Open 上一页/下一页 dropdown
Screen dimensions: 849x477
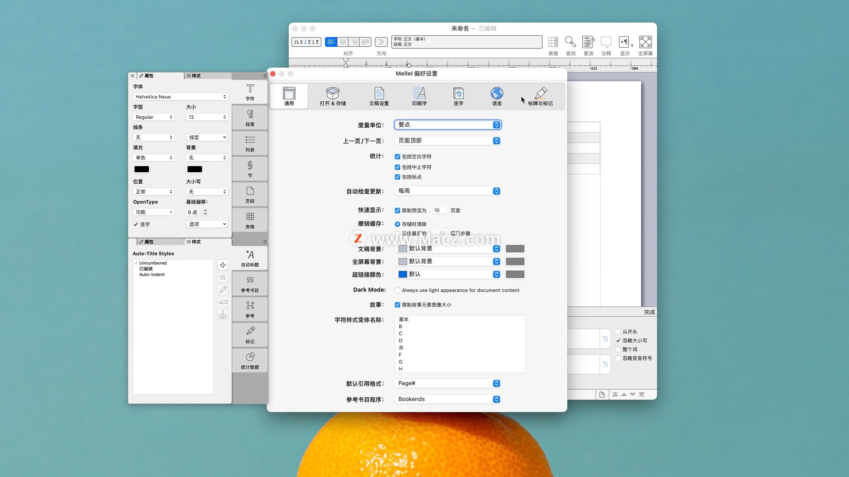click(x=447, y=141)
